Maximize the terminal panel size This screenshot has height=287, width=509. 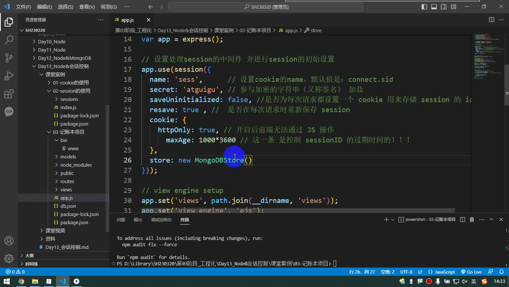point(491,220)
